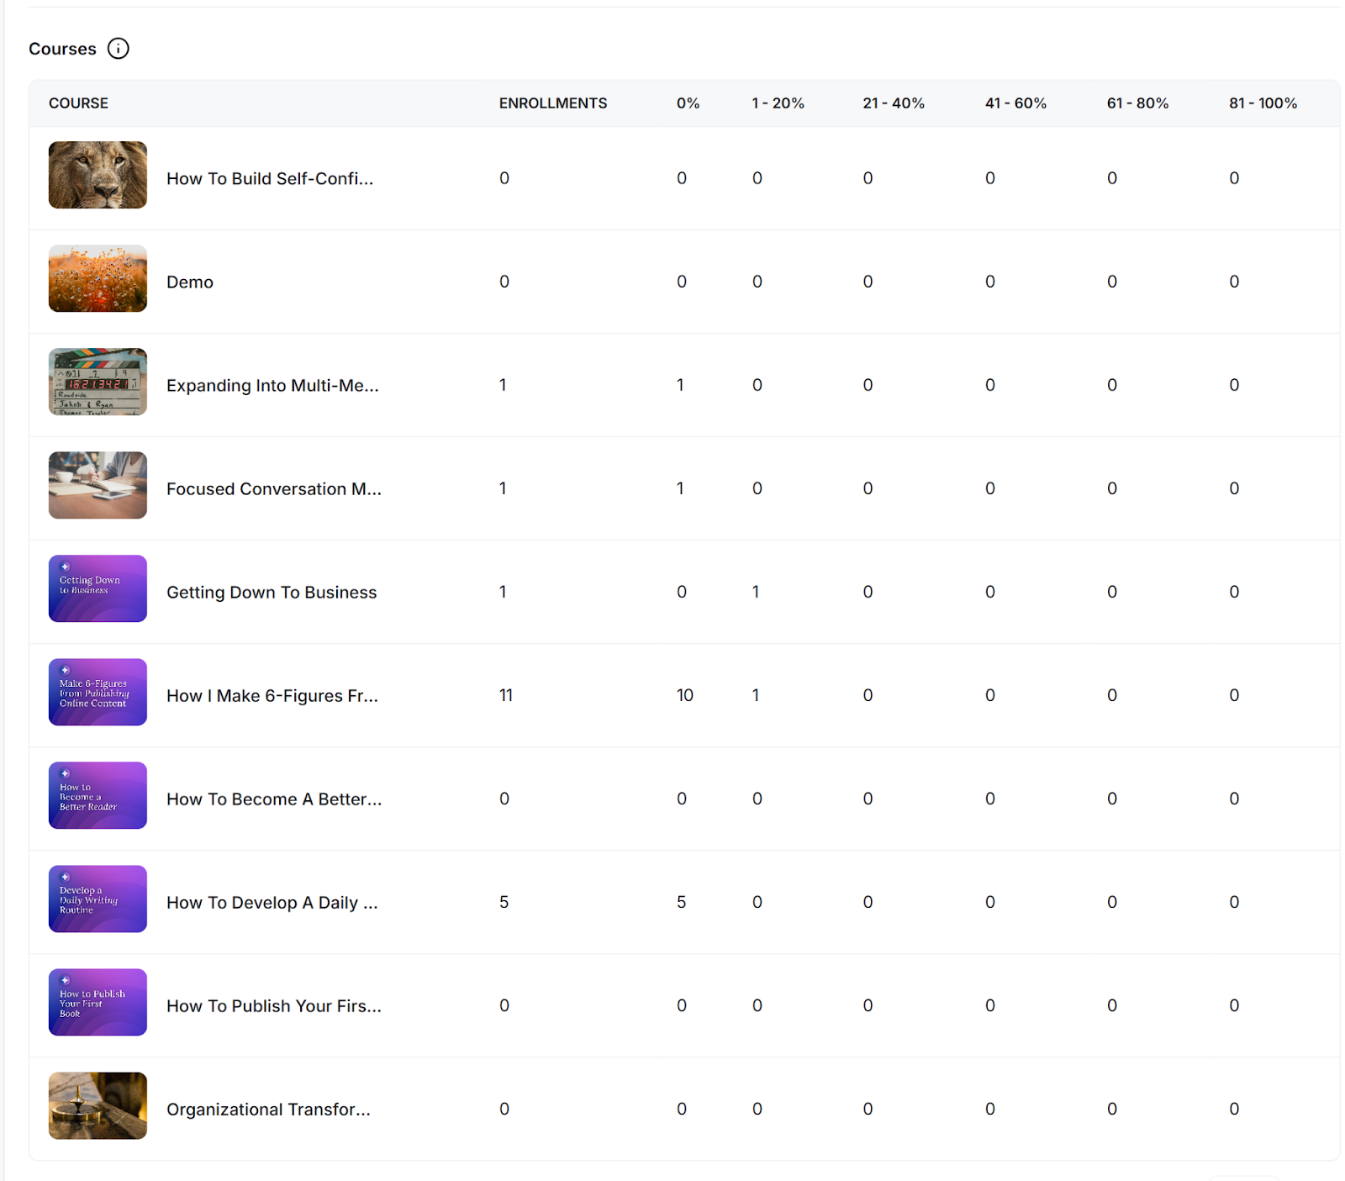
Task: Select the Demo course title
Action: 190,282
